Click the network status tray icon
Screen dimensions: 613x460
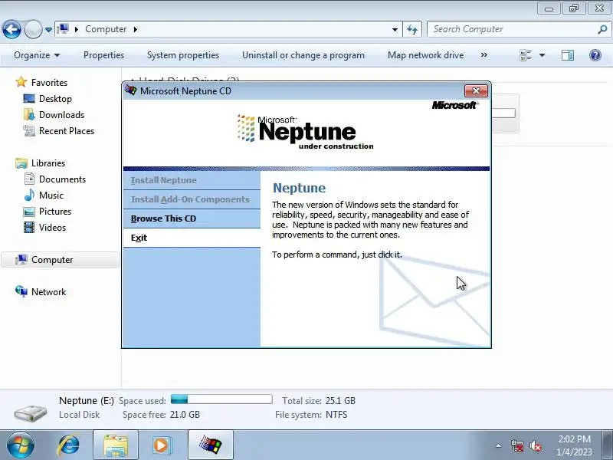pyautogui.click(x=517, y=445)
